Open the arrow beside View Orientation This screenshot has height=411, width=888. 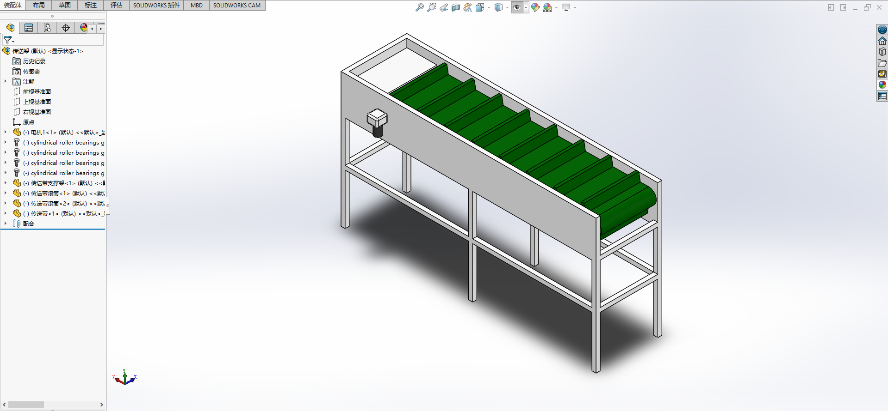tap(489, 7)
